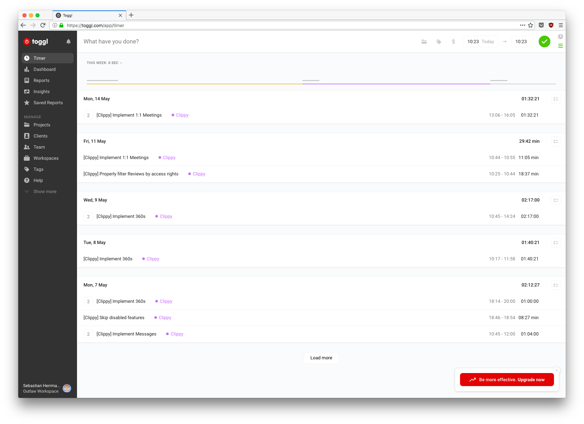The height and width of the screenshot is (424, 584).
Task: Go back in browser
Action: tap(23, 25)
